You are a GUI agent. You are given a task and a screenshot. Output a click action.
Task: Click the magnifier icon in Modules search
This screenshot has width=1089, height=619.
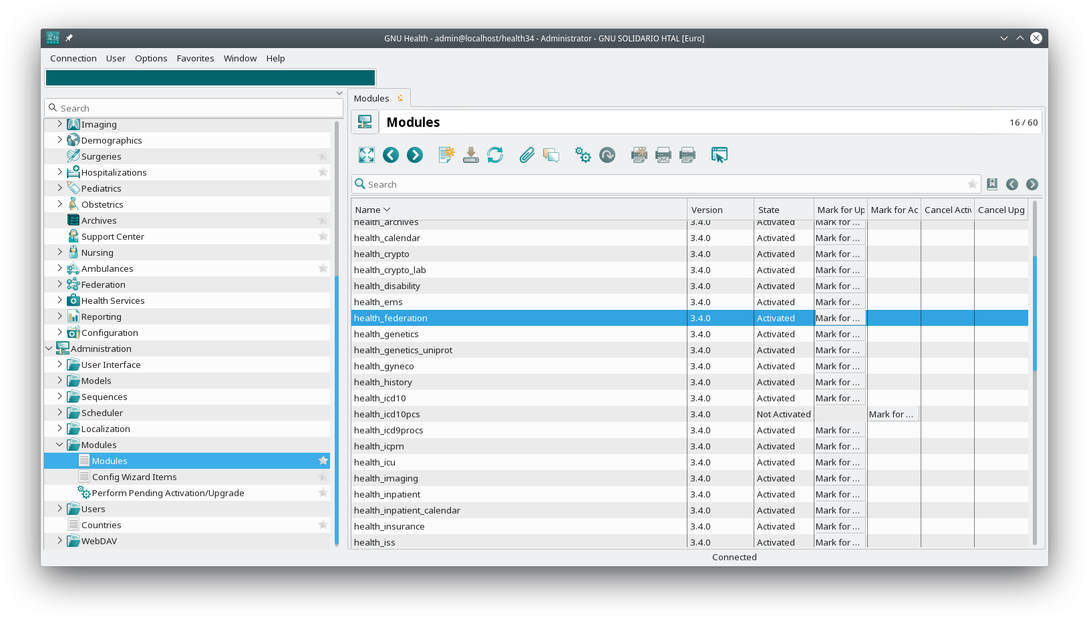(360, 184)
